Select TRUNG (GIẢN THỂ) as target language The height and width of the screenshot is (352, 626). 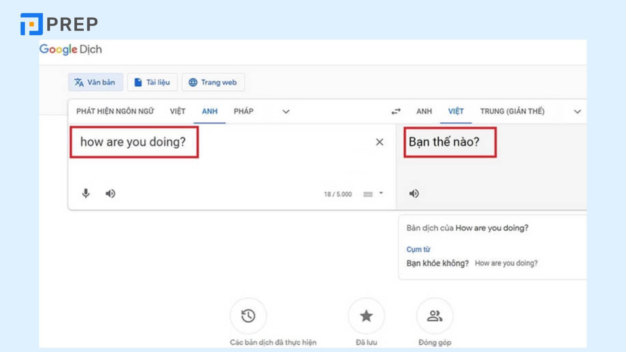point(512,111)
